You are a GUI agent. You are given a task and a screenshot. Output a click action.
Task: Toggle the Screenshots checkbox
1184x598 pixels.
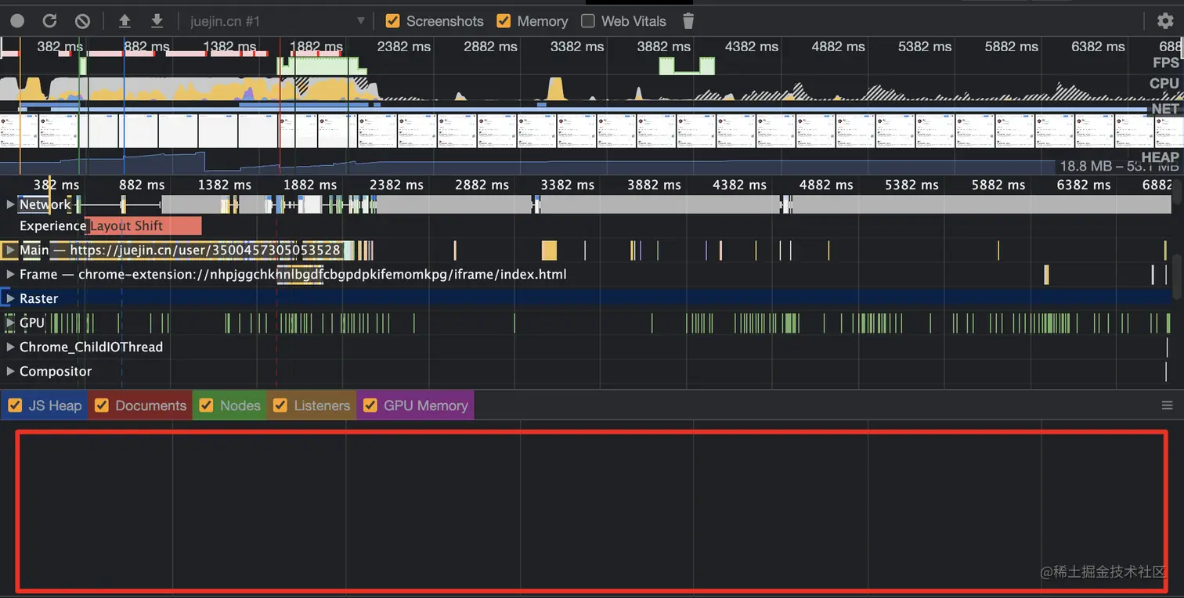point(393,21)
